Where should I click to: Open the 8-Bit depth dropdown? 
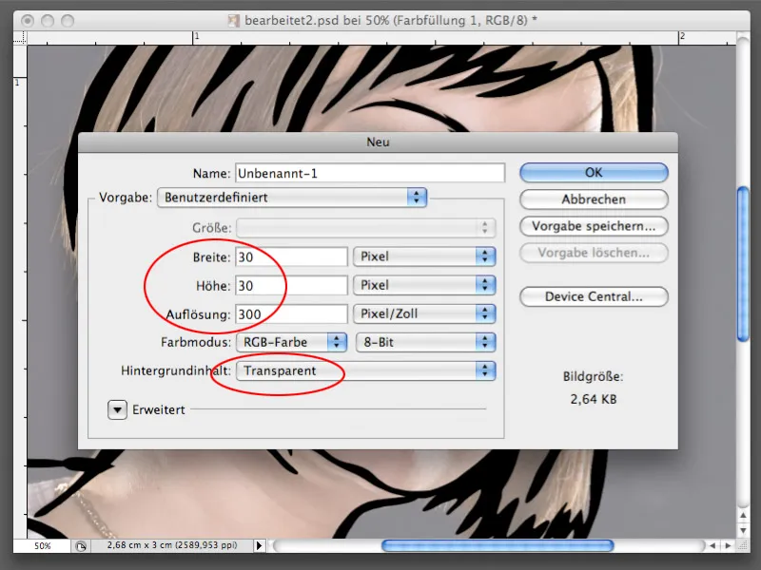[x=425, y=342]
